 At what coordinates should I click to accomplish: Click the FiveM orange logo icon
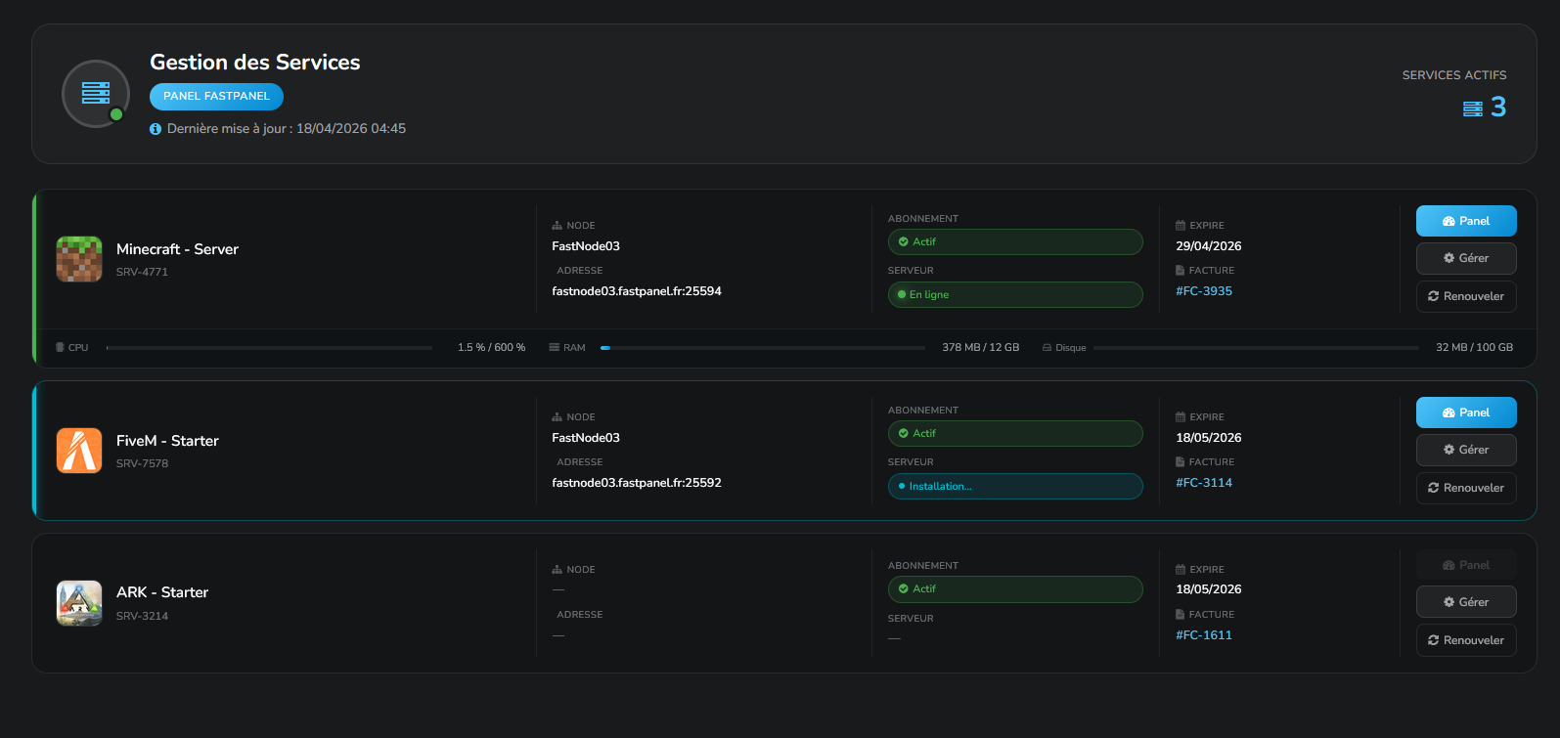[79, 451]
